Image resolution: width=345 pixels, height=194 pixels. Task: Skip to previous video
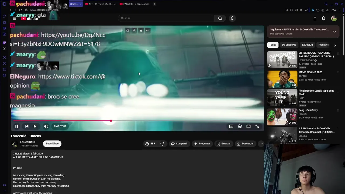(x=27, y=126)
